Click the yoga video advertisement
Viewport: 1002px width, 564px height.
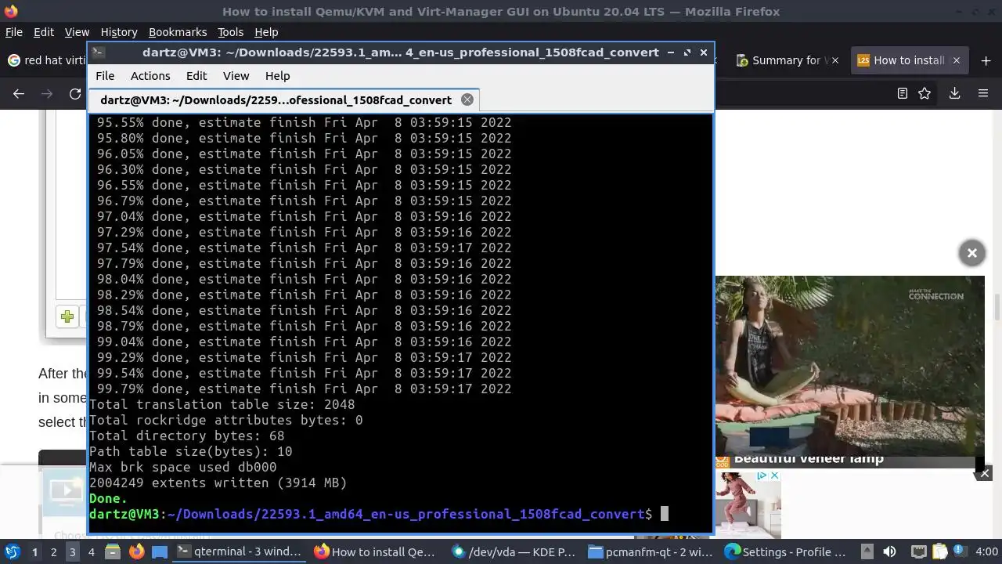[x=849, y=364]
